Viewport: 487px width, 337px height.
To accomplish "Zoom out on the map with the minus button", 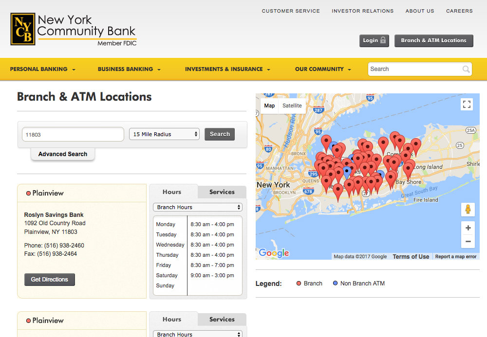I will tap(468, 241).
